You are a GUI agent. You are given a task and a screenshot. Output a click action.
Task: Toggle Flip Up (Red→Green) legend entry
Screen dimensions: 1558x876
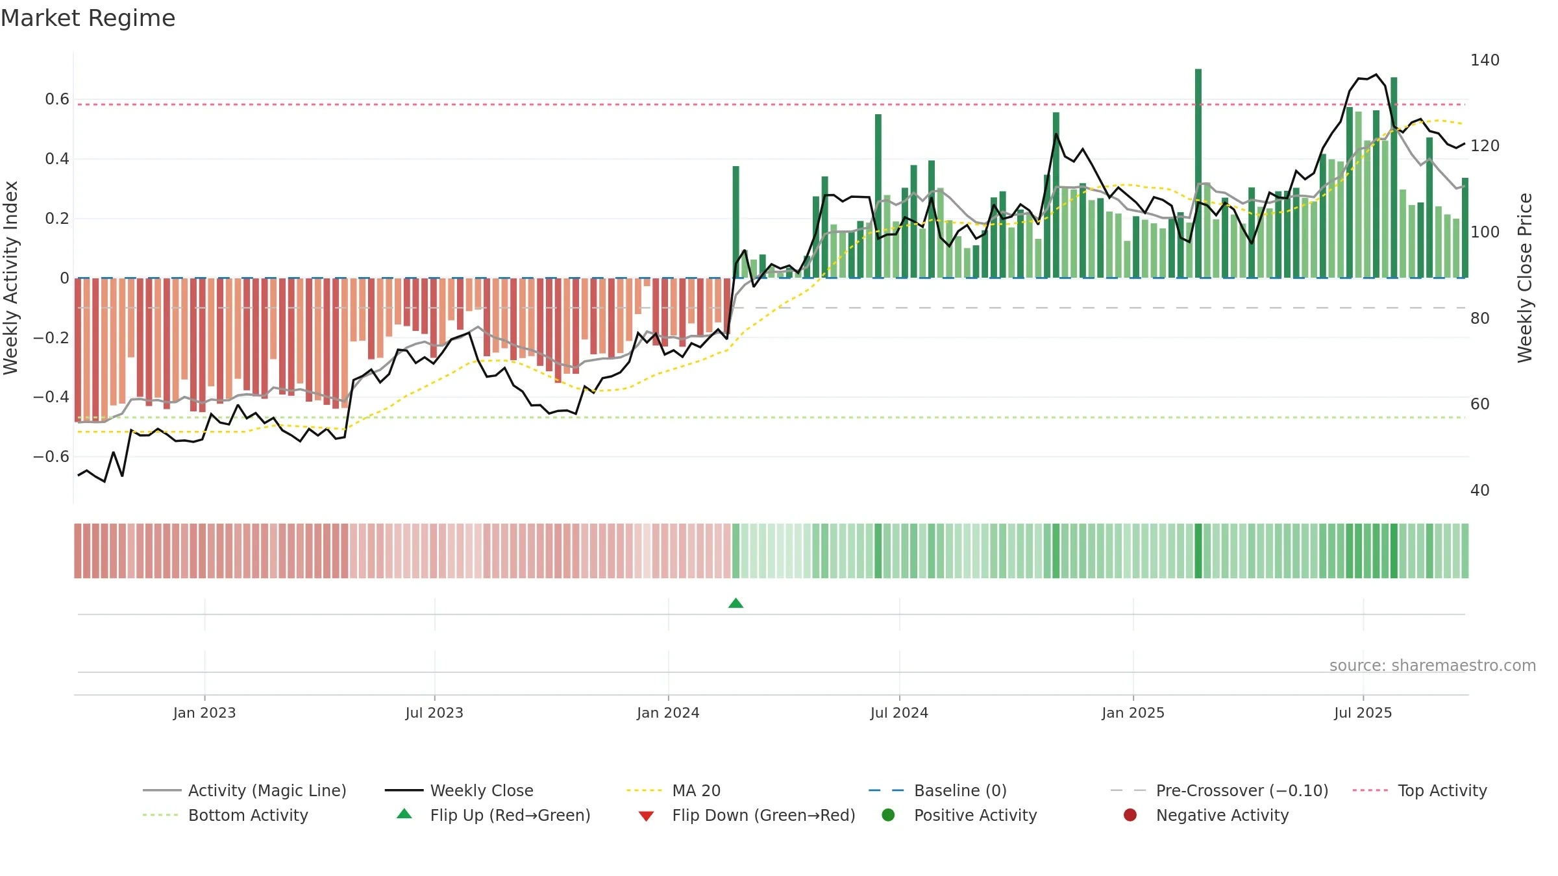pos(493,815)
